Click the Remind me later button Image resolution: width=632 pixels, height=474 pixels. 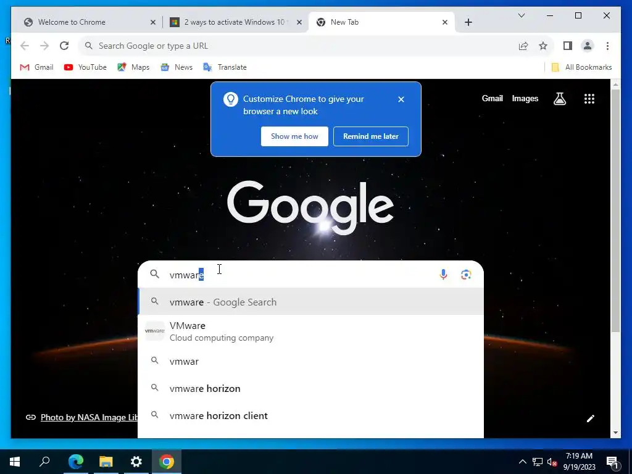tap(371, 136)
